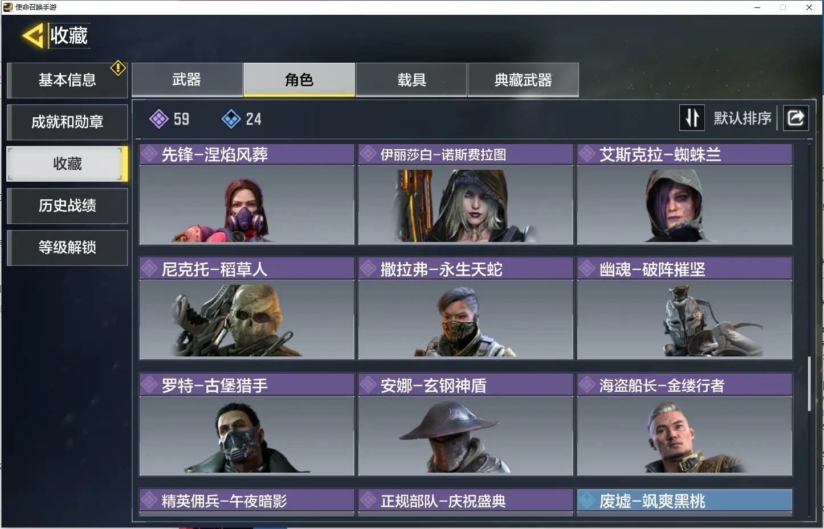Open the 默认排序 sort dropdown

coord(743,118)
